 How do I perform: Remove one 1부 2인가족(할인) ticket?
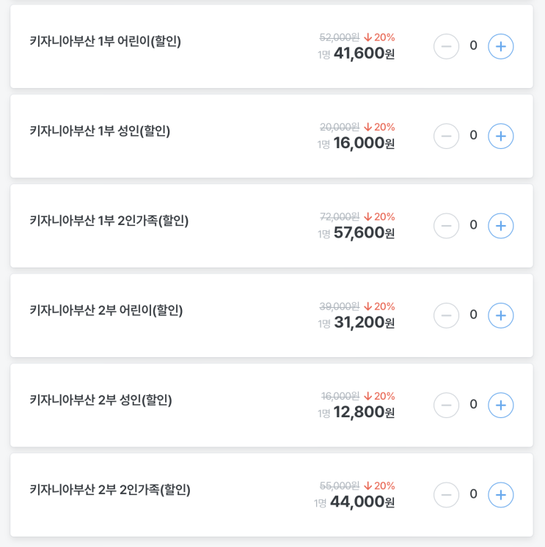pyautogui.click(x=446, y=226)
